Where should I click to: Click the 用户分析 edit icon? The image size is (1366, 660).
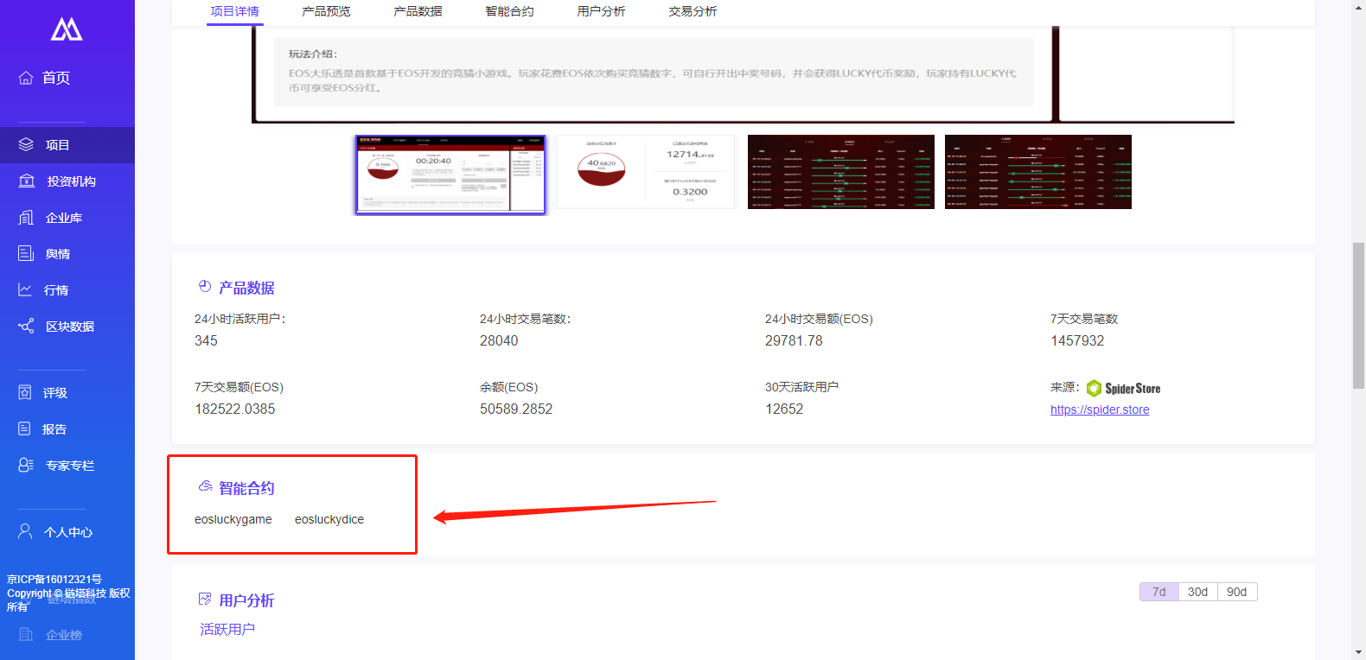205,599
